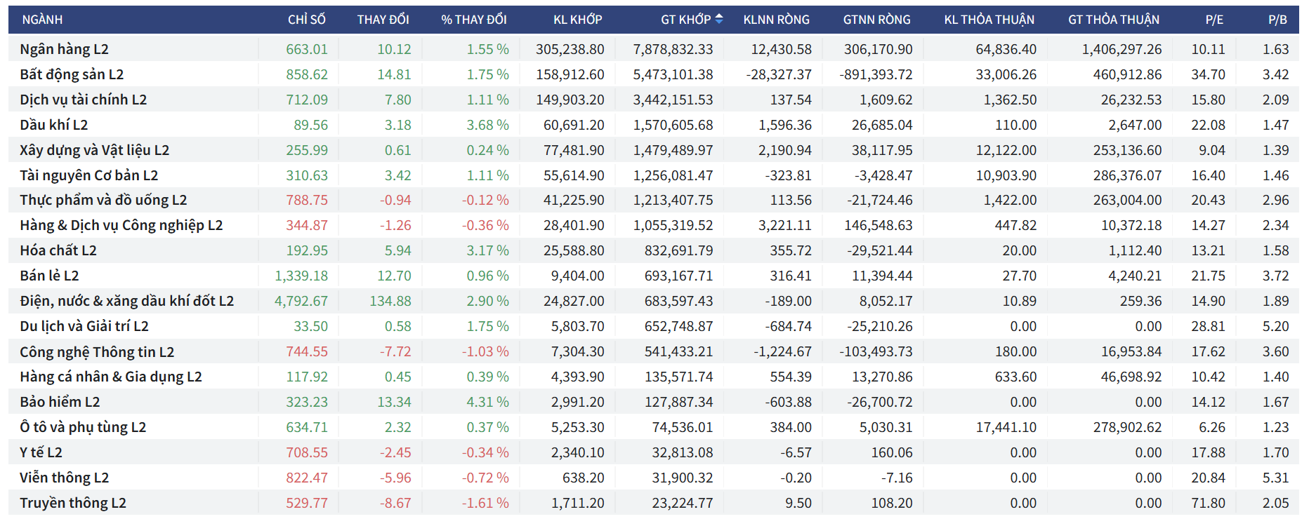Screen dimensions: 1309x526
Task: Sort by P/B column header
Action: pos(1277,20)
